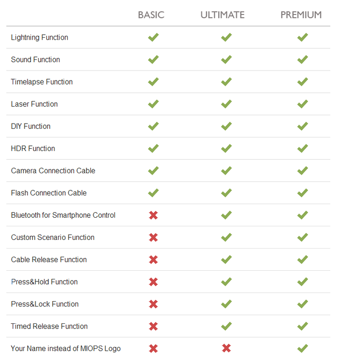Click the BASIC column header
The height and width of the screenshot is (361, 338).
coord(151,15)
